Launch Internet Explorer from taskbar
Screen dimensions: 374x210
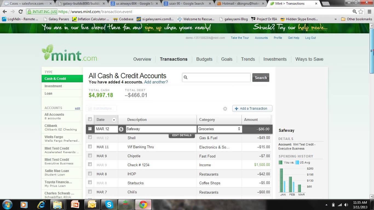pyautogui.click(x=41, y=205)
